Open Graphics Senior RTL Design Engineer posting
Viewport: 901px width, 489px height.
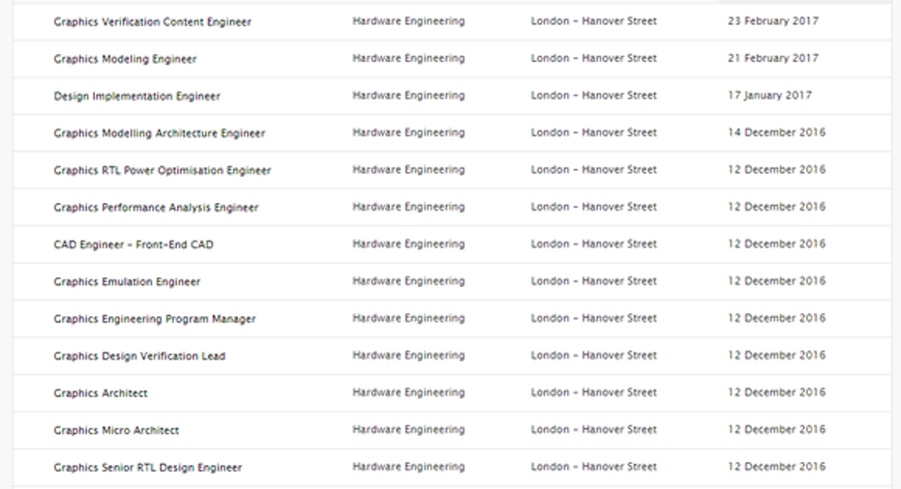point(148,468)
